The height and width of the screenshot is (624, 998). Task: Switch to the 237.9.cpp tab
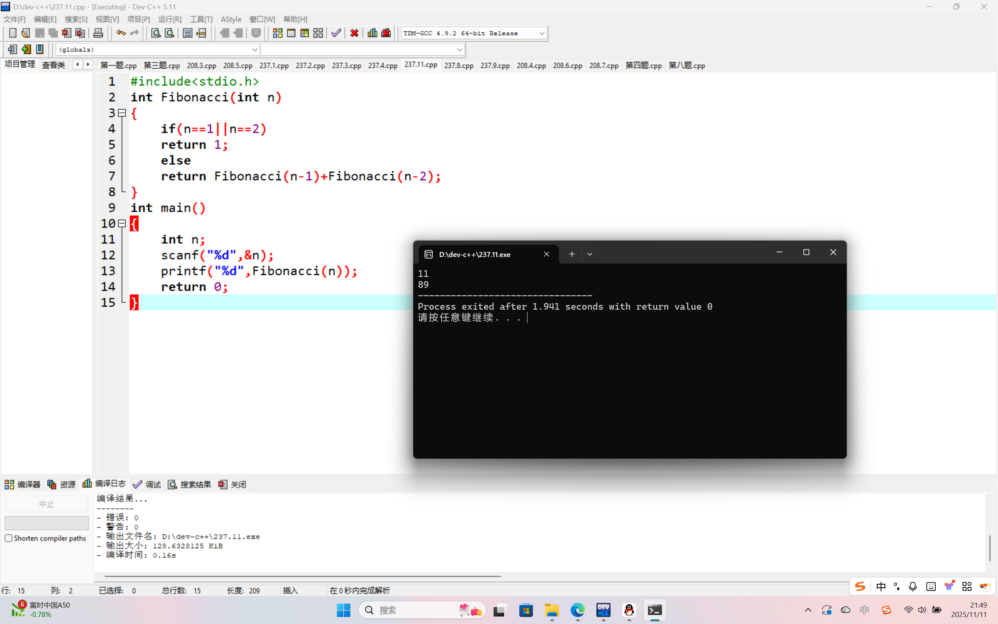pos(495,65)
